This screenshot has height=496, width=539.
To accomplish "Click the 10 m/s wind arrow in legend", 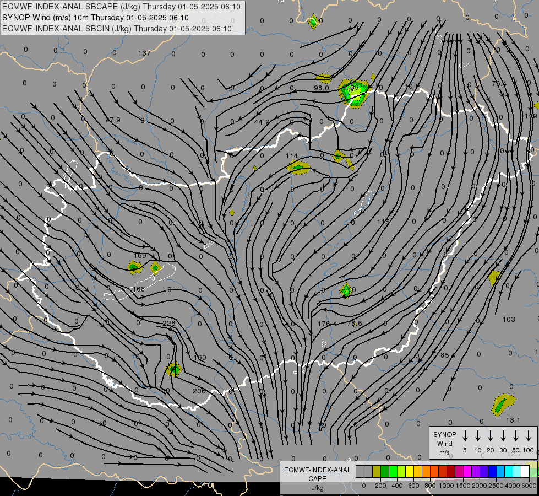I will (477, 436).
